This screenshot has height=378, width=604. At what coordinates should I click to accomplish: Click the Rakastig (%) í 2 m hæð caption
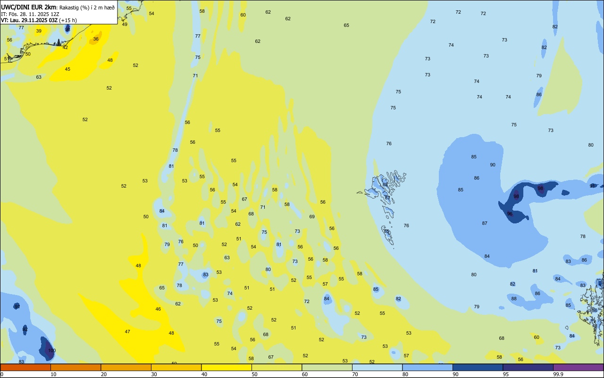tap(87, 8)
